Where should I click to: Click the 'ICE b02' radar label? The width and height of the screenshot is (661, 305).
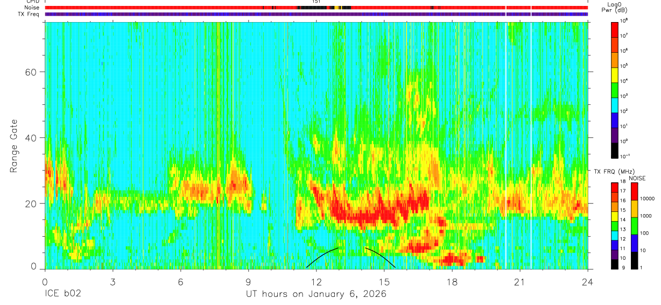[x=63, y=294]
